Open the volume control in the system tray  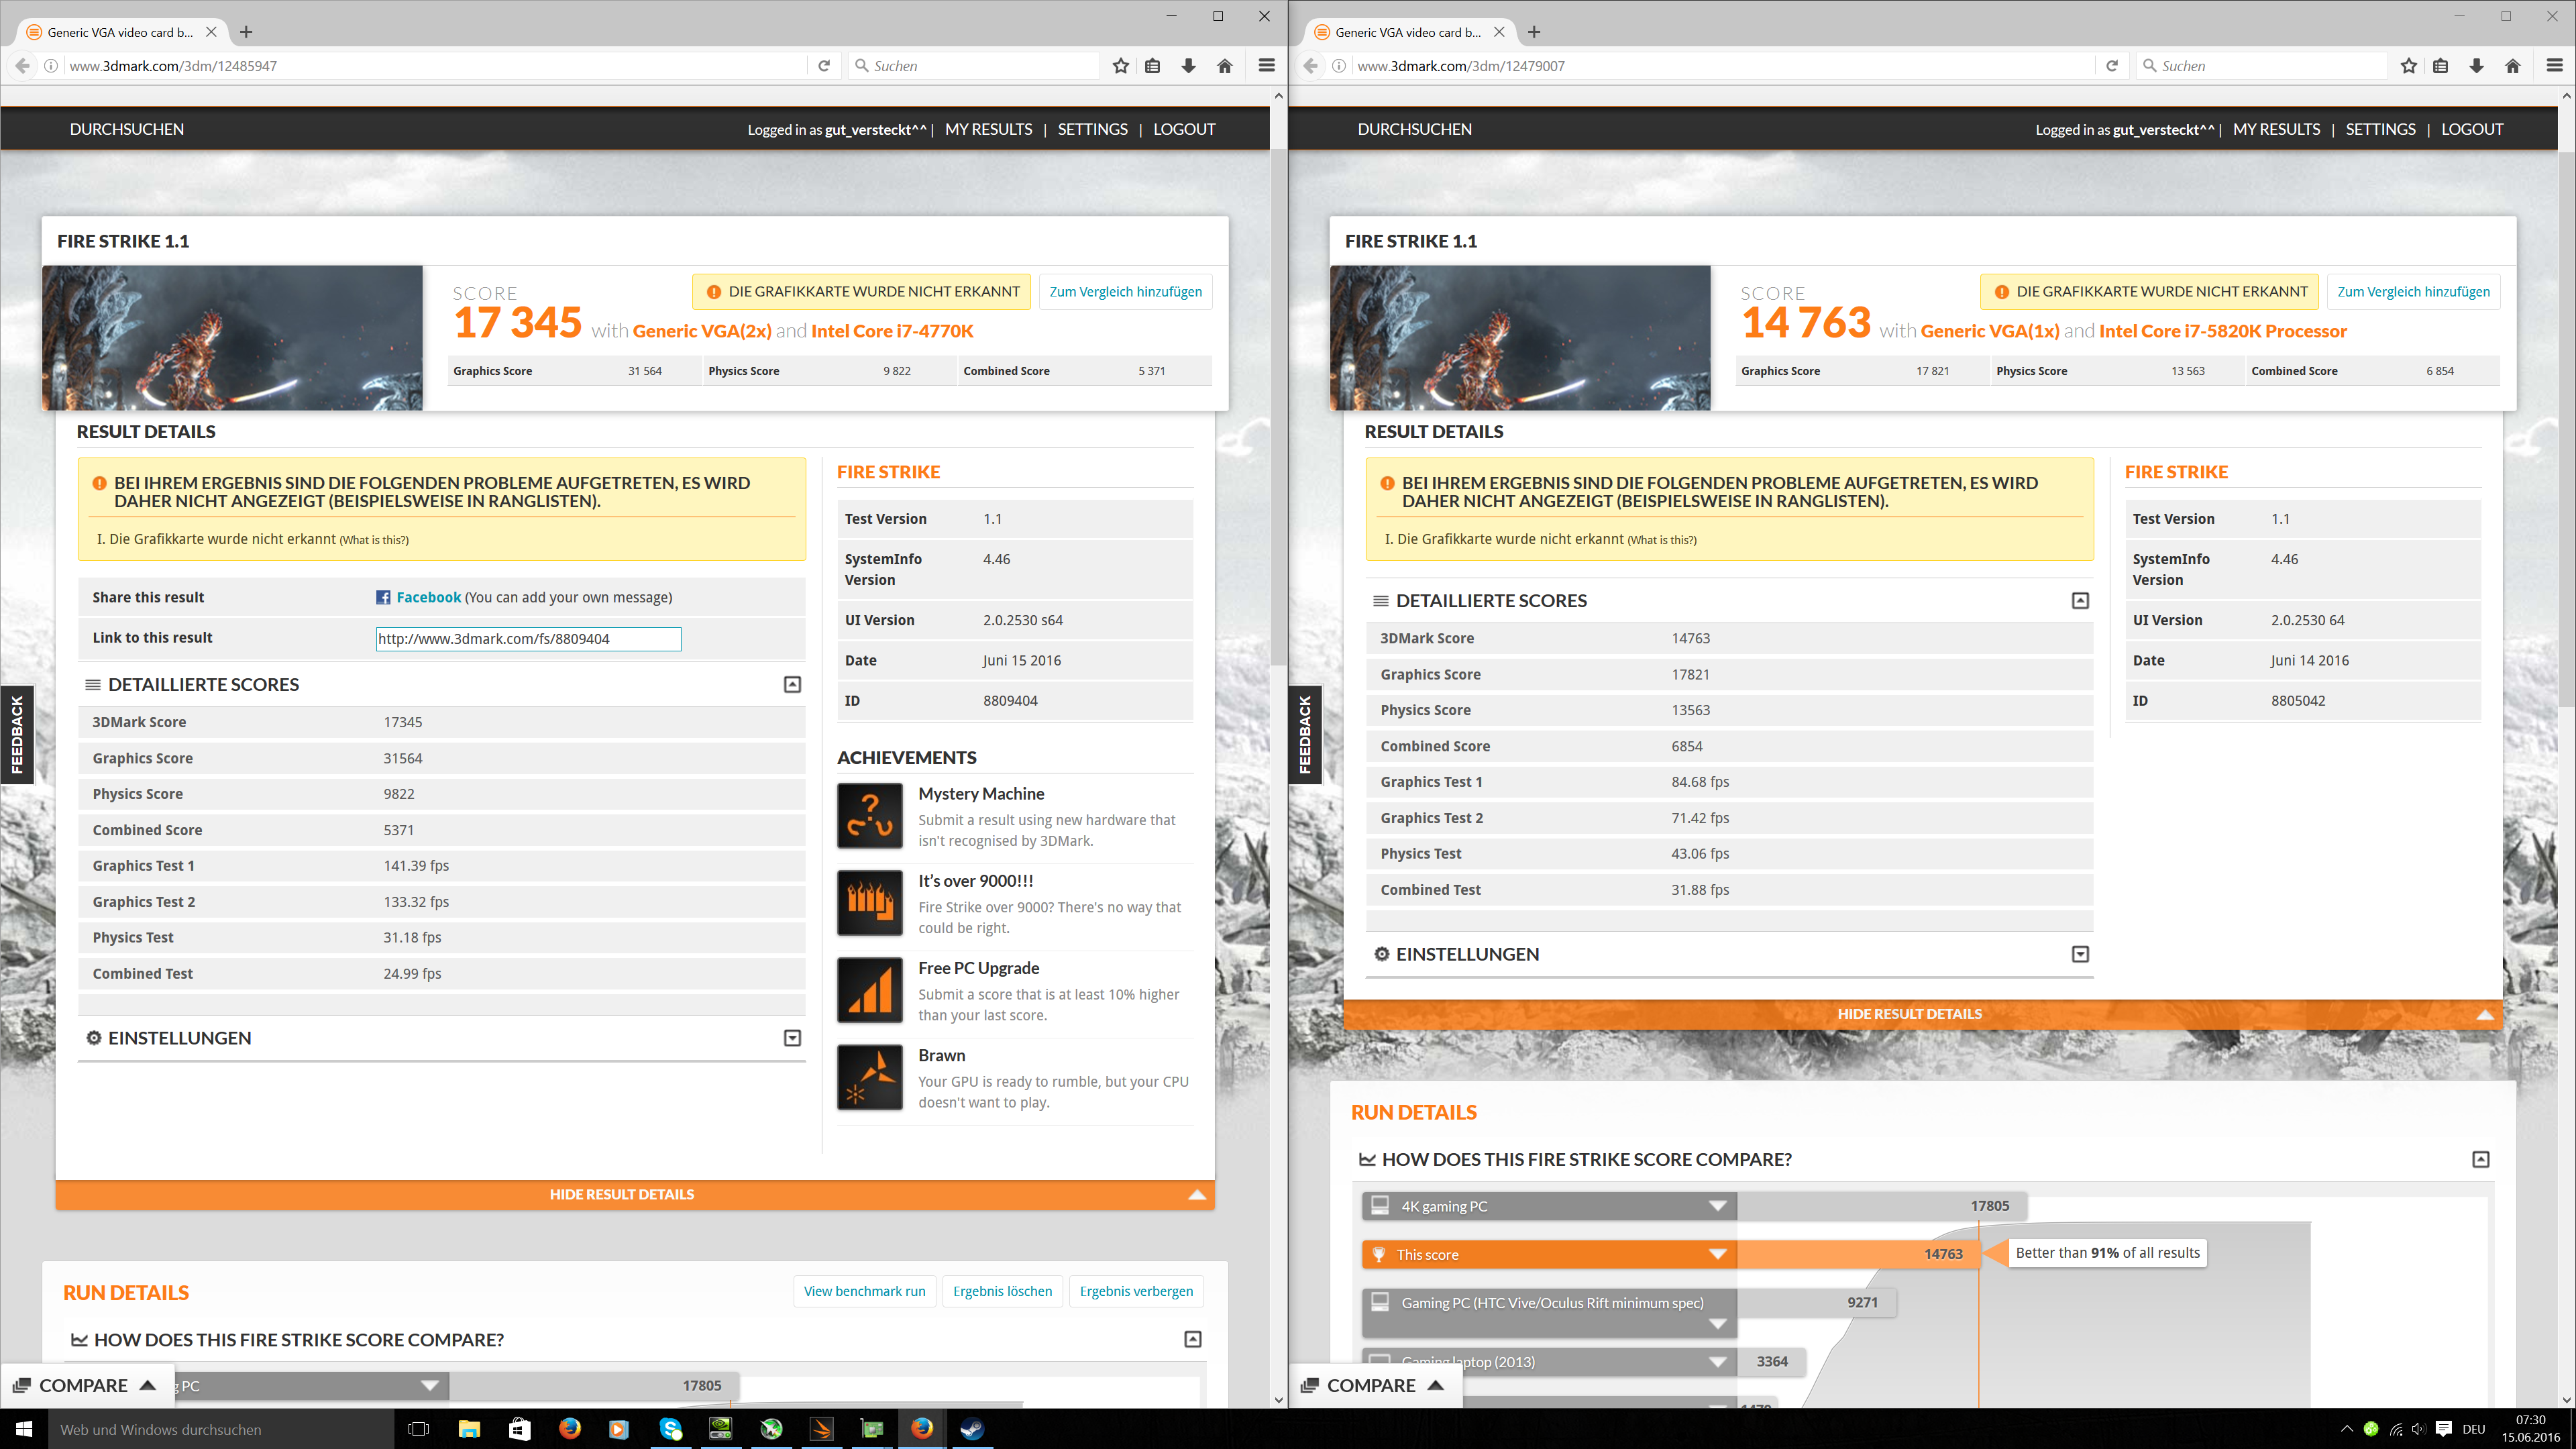(2418, 1429)
